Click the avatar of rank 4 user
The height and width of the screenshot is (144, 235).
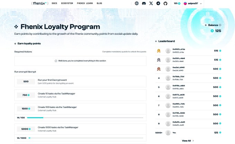click(x=168, y=78)
